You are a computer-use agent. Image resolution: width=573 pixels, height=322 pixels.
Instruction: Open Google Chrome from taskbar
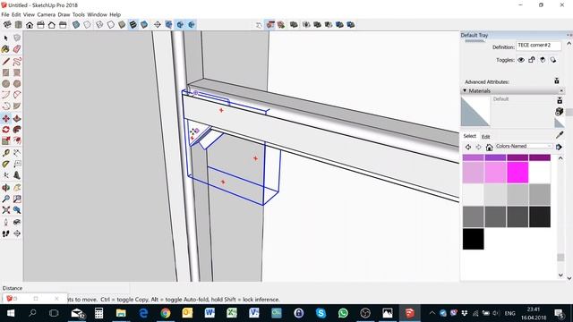point(166,313)
